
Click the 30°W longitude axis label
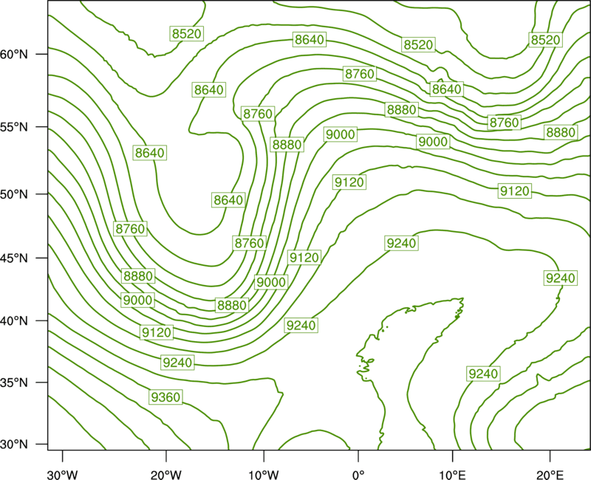coord(63,475)
